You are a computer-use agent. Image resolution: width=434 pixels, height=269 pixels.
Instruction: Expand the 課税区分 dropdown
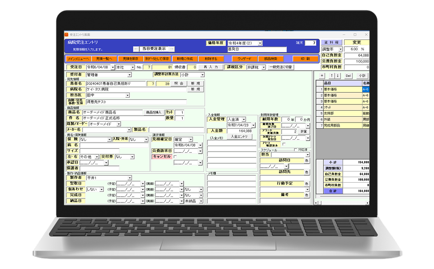[x=263, y=67]
